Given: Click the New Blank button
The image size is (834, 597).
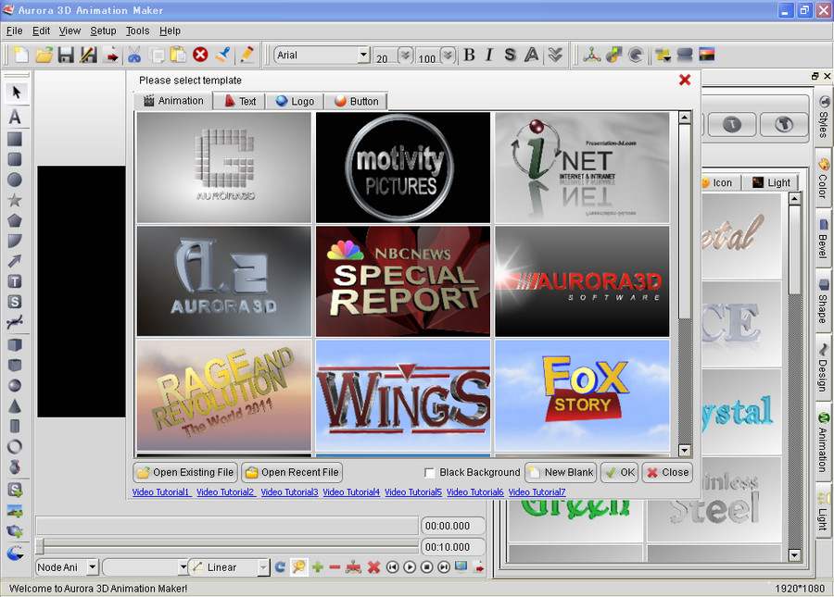Looking at the screenshot, I should [x=560, y=472].
